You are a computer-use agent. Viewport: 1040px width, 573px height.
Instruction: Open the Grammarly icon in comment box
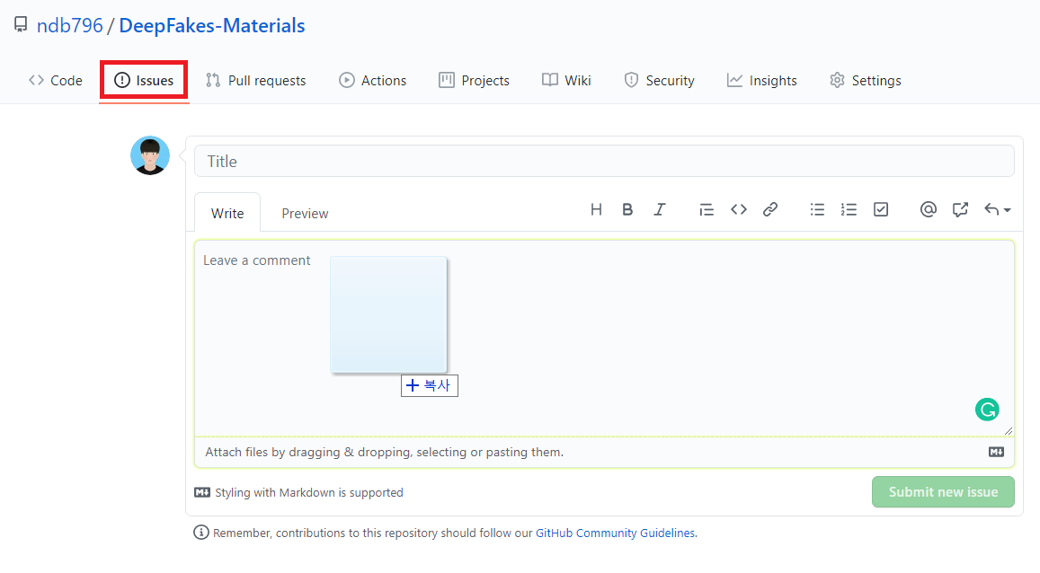coord(987,410)
